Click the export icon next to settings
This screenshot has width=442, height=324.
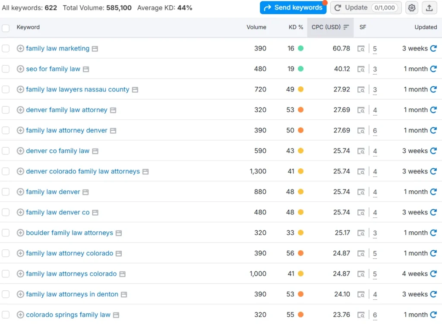click(x=429, y=7)
